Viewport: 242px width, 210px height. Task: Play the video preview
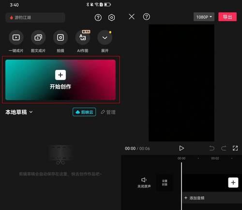(181, 148)
